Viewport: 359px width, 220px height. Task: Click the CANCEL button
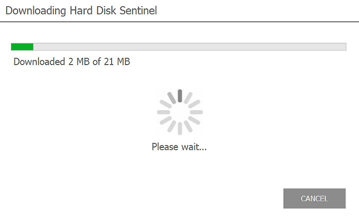[x=314, y=198]
